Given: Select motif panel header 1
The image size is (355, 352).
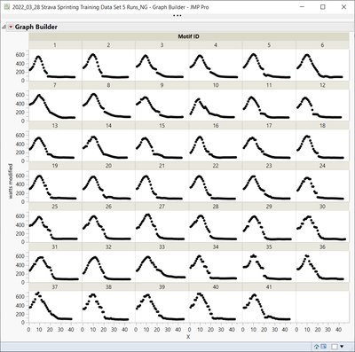Looking at the screenshot, I should pyautogui.click(x=55, y=45).
